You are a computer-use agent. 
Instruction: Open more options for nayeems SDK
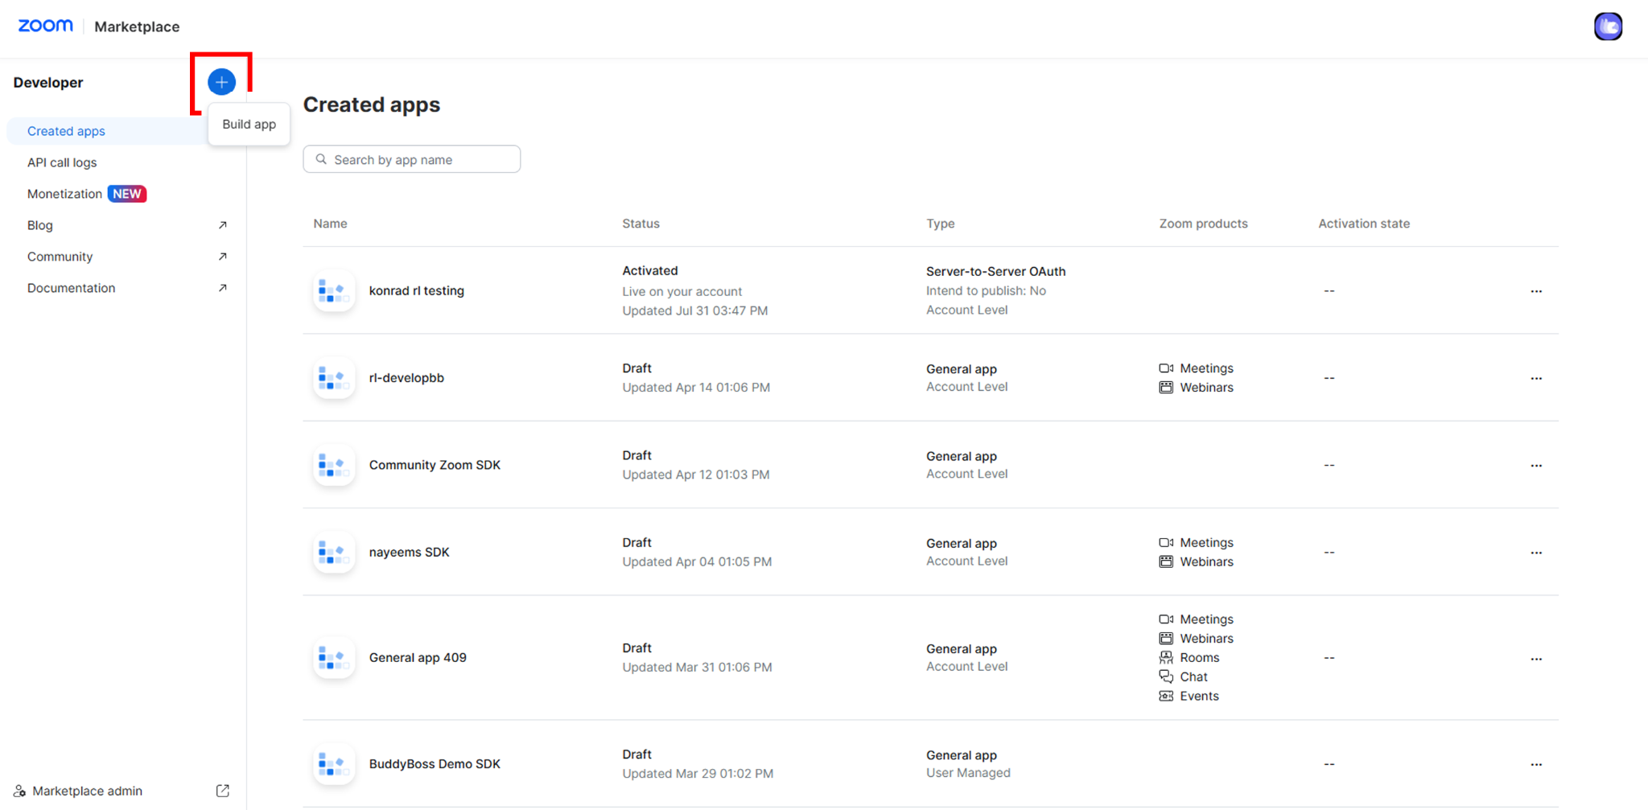(1536, 553)
